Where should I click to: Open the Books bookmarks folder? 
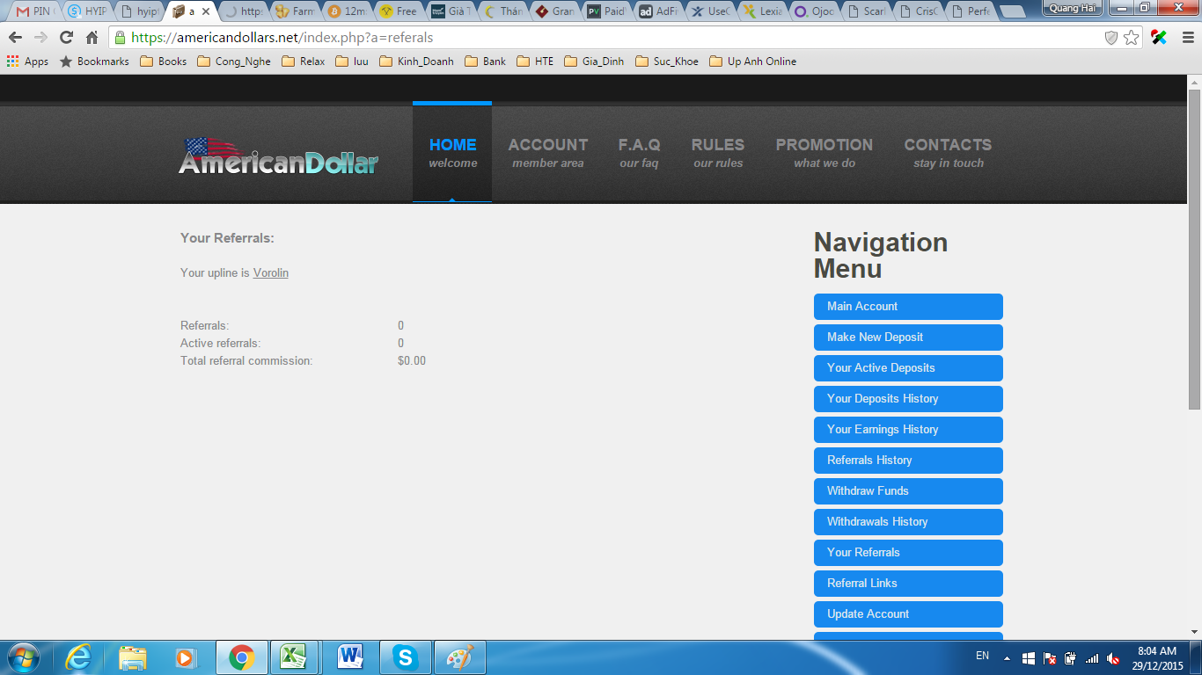click(164, 62)
